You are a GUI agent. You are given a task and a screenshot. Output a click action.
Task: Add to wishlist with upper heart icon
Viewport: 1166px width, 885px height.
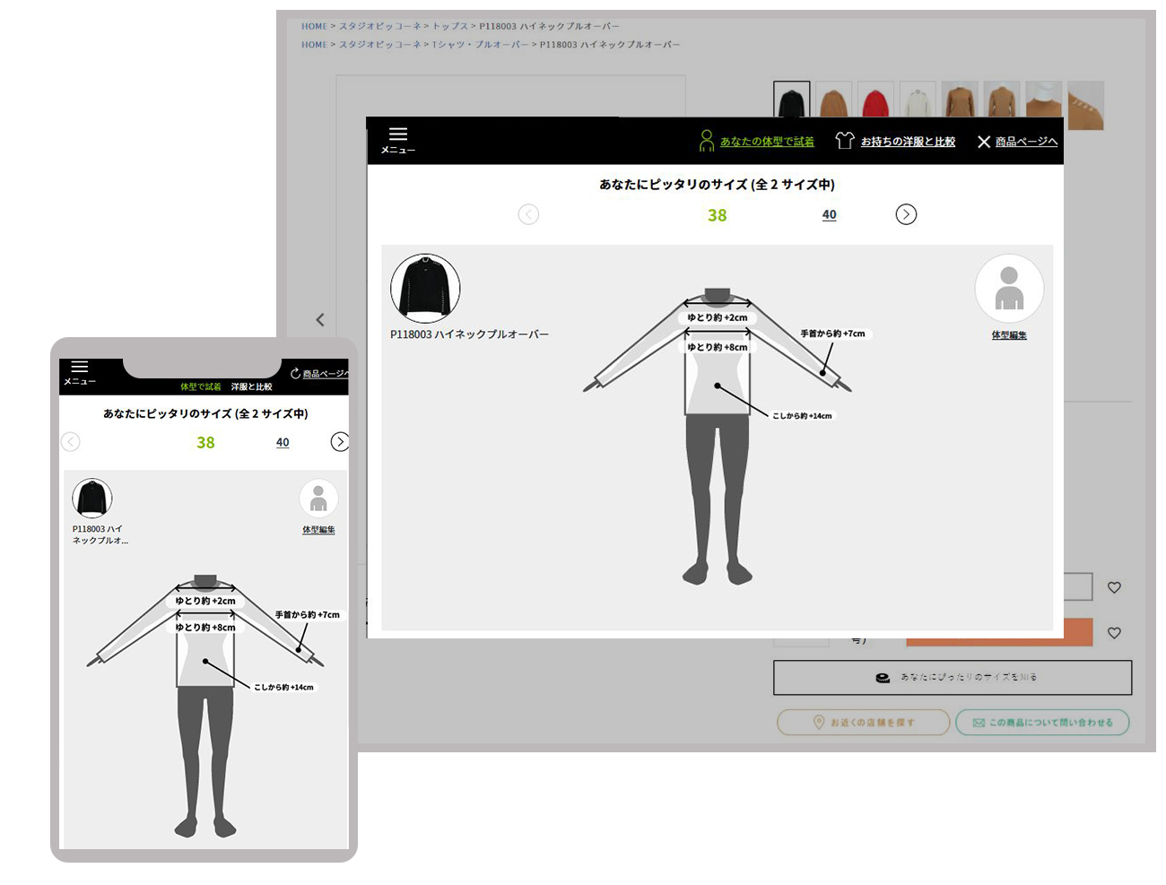[1114, 587]
